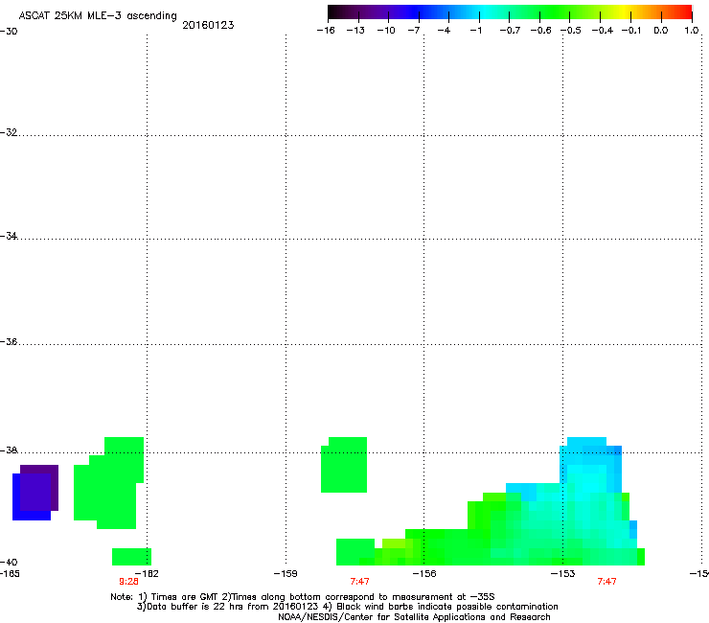Image resolution: width=709 pixels, height=623 pixels.
Task: Click the -30 latitude axis label
Action: pos(9,32)
